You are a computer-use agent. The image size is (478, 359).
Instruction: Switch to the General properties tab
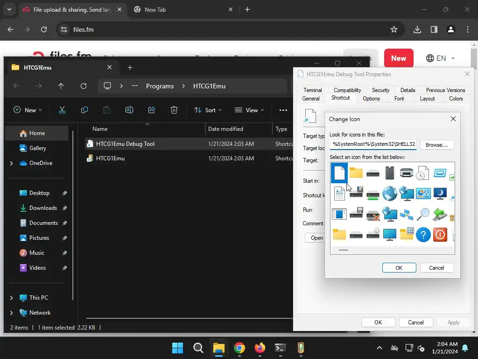[x=310, y=99]
